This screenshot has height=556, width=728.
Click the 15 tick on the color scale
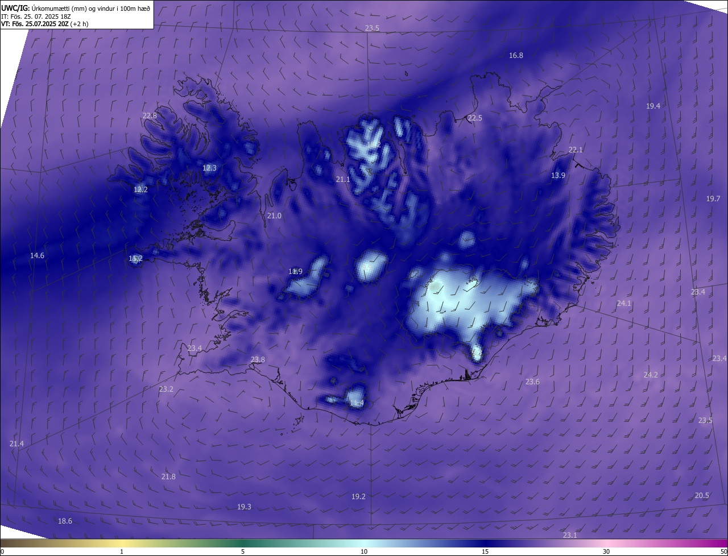click(485, 551)
